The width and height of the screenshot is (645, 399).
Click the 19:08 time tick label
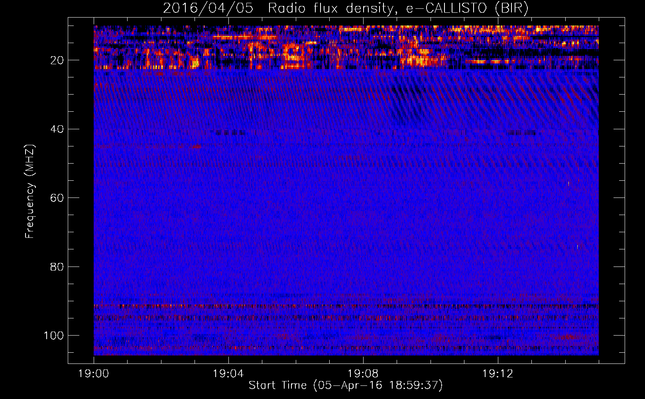coord(363,374)
